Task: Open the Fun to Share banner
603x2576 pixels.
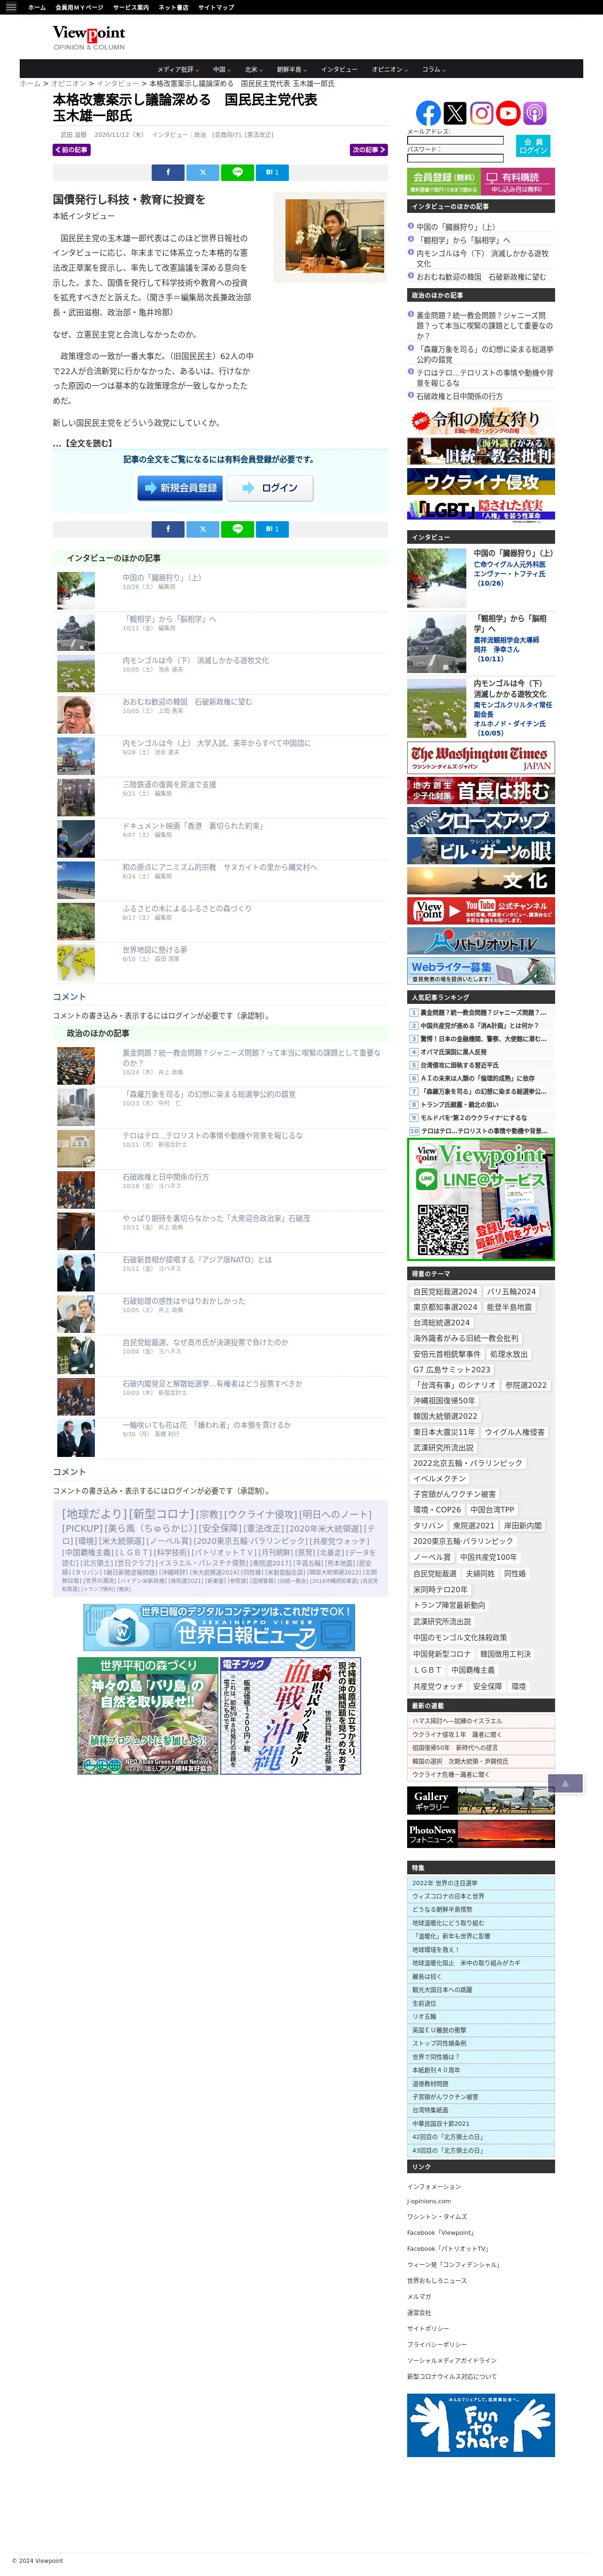Action: [x=481, y=2425]
